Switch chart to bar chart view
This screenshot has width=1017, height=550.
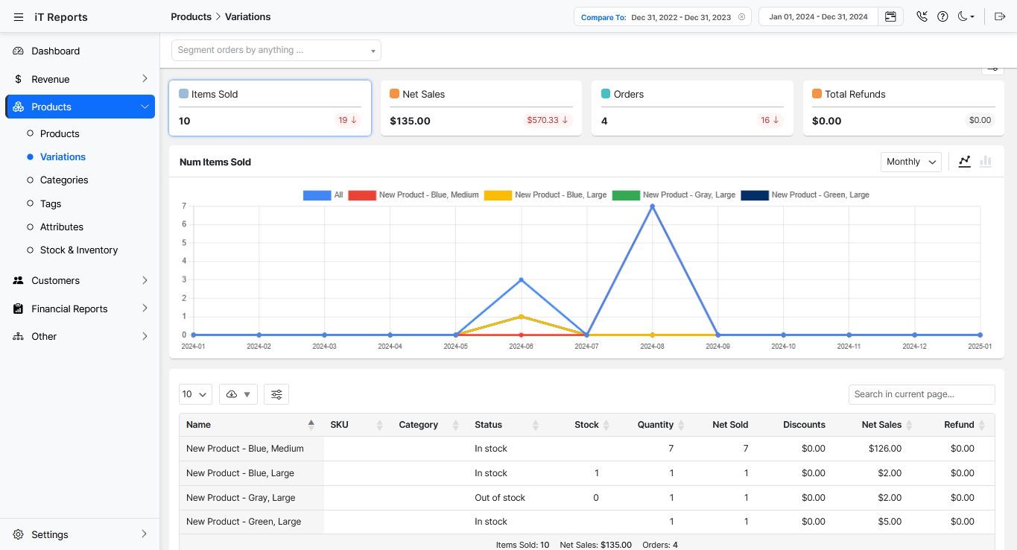point(986,161)
